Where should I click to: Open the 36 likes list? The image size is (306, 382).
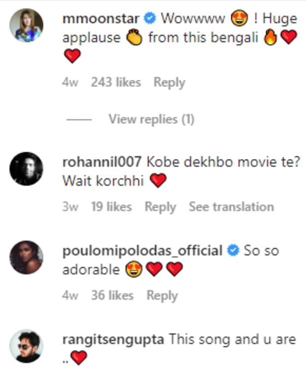(112, 295)
